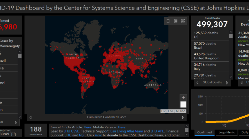Click the info panel scrollbar down arrow
This screenshot has height=139, width=249.
[x=187, y=135]
